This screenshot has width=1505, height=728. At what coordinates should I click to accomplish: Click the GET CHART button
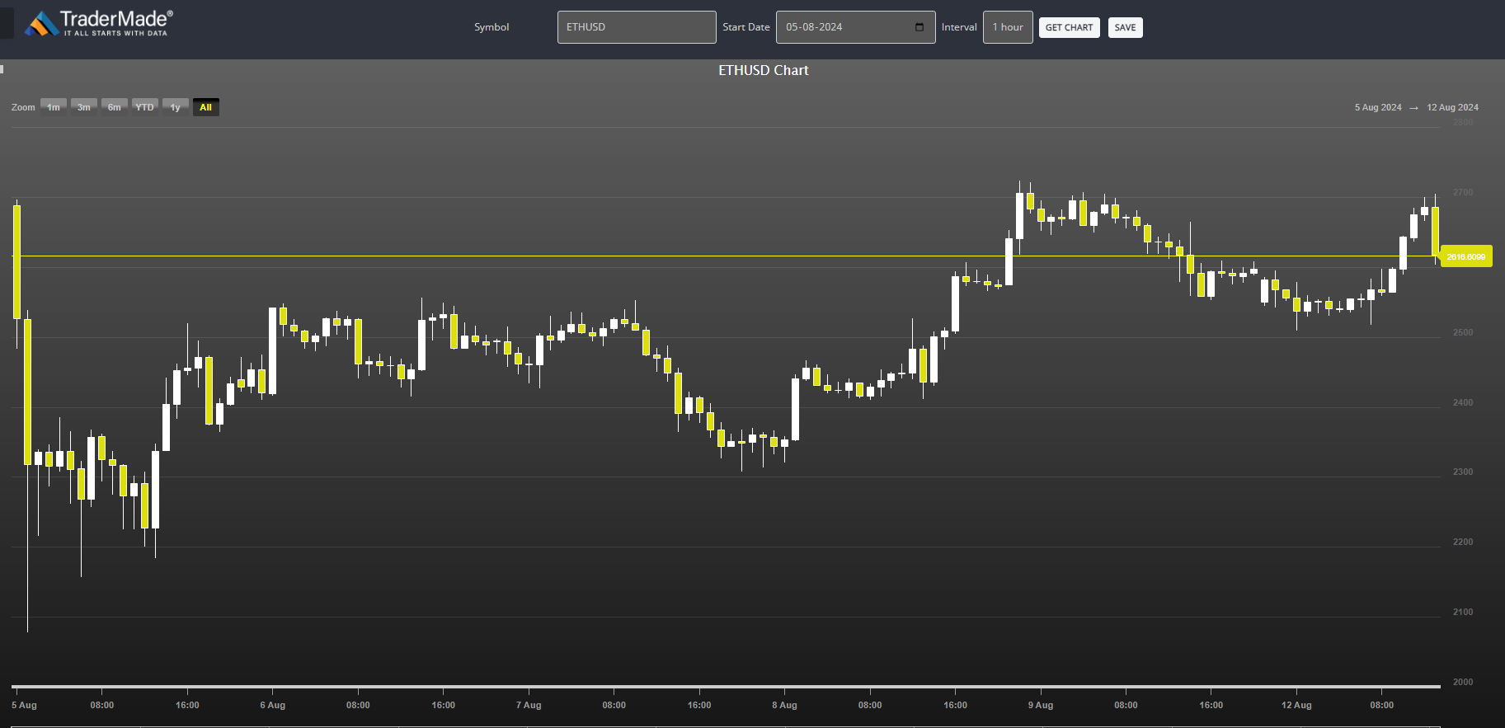tap(1069, 27)
